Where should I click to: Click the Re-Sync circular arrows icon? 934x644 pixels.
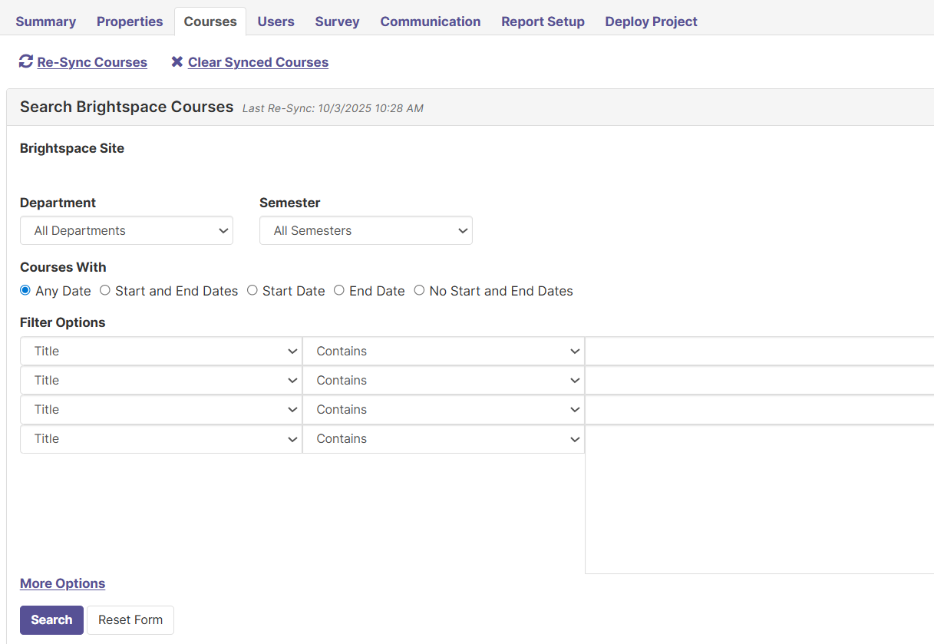(x=26, y=61)
